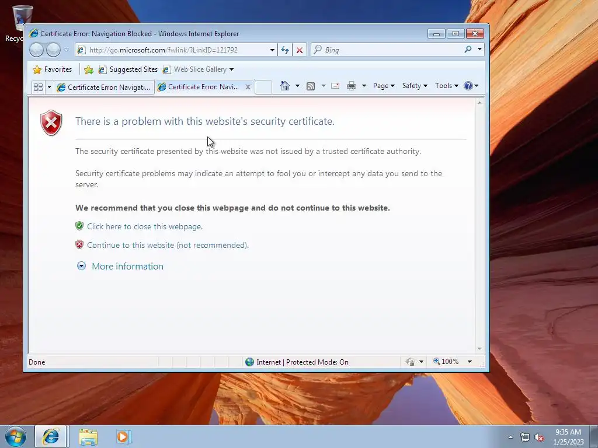Click the Suggested Sites page icon
Image resolution: width=598 pixels, height=448 pixels.
(102, 69)
